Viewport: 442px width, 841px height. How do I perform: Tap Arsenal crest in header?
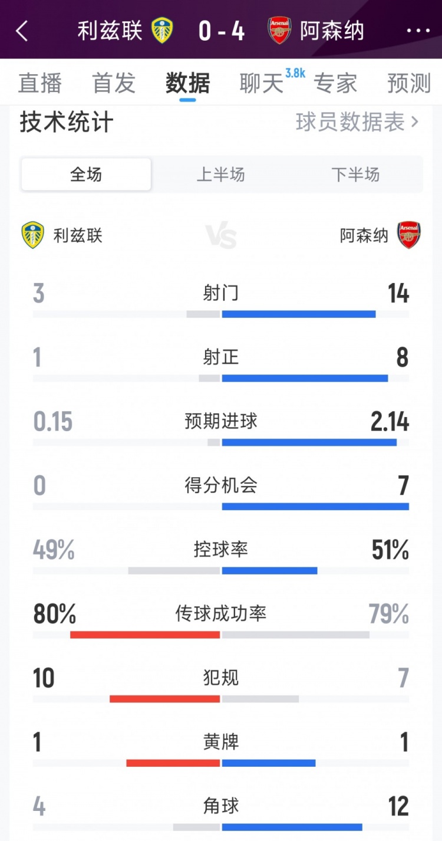(279, 31)
